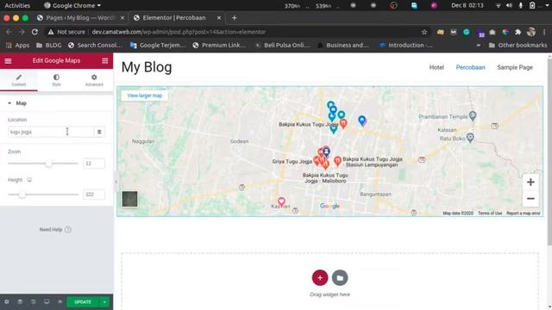Screen dimensions: 552x310
Task: Open the widgets grid panel
Action: (x=105, y=61)
